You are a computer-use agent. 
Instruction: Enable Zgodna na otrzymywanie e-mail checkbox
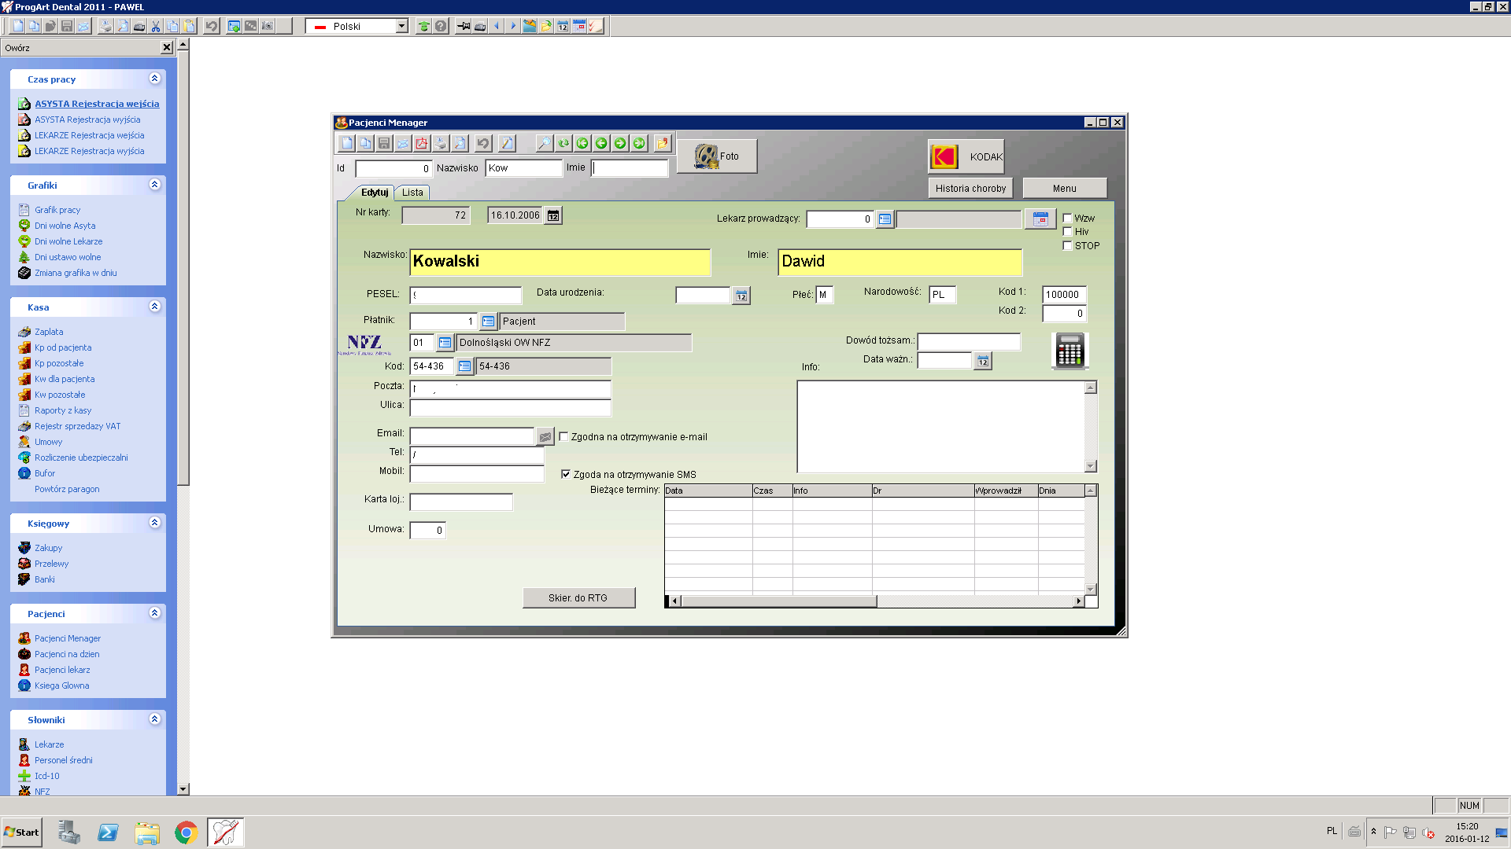pyautogui.click(x=563, y=436)
